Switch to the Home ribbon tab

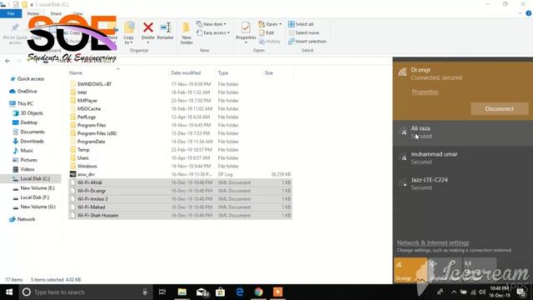tap(33, 13)
